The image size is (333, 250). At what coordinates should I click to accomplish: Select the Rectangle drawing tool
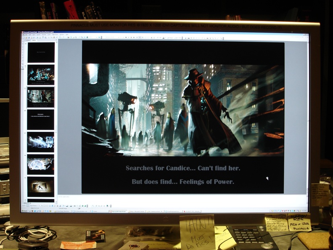coord(45,205)
